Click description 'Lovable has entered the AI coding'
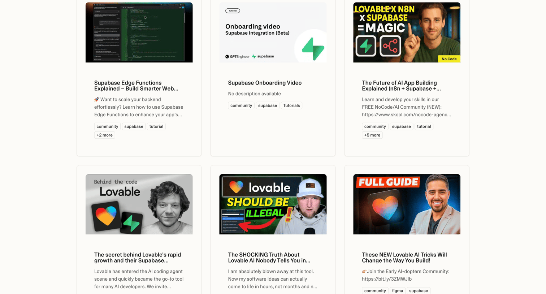The image size is (546, 294). click(139, 279)
